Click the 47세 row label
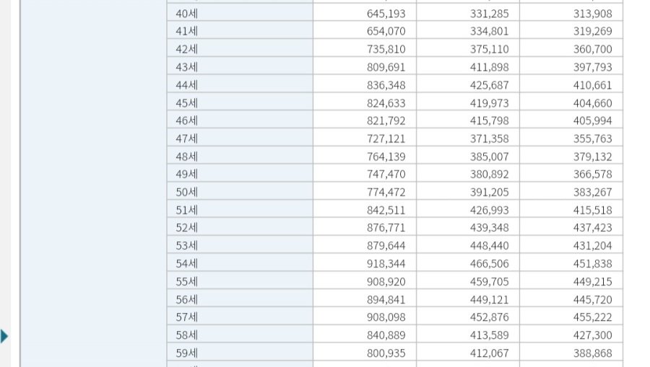This screenshot has width=650, height=367. 187,138
